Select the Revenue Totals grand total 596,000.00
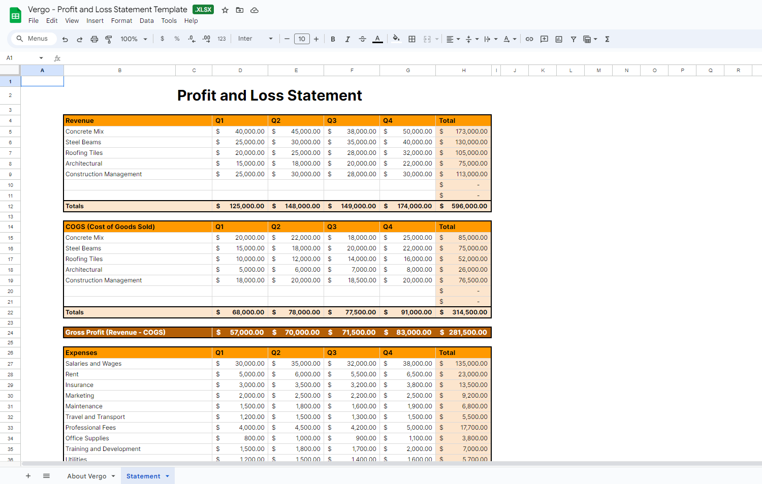762x484 pixels. click(463, 206)
